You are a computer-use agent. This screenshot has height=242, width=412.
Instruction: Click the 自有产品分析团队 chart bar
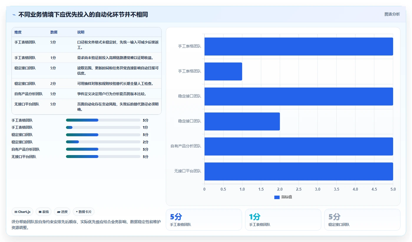pos(299,146)
